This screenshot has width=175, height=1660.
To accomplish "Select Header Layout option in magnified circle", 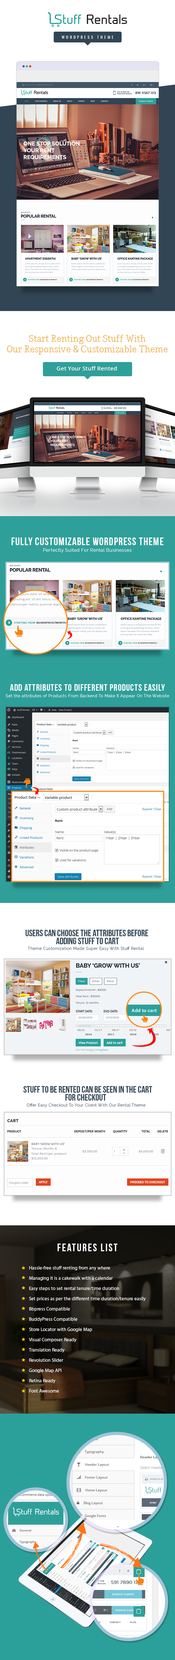I will pyautogui.click(x=97, y=1465).
